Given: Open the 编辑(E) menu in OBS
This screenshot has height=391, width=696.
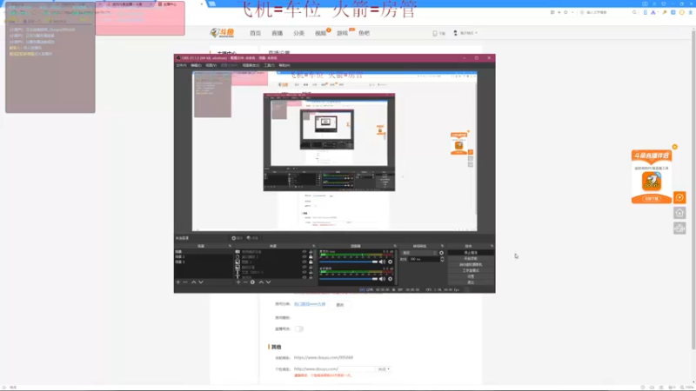Looking at the screenshot, I should click(x=196, y=65).
